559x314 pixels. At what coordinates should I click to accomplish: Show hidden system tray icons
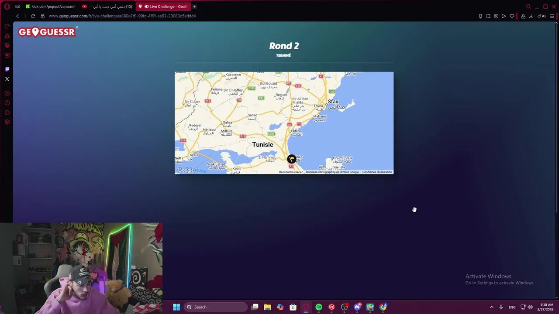coord(491,307)
